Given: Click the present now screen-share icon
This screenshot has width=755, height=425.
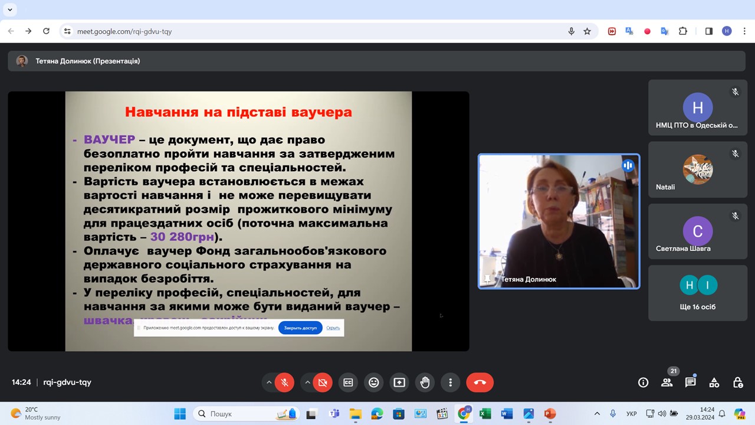Looking at the screenshot, I should [x=399, y=382].
